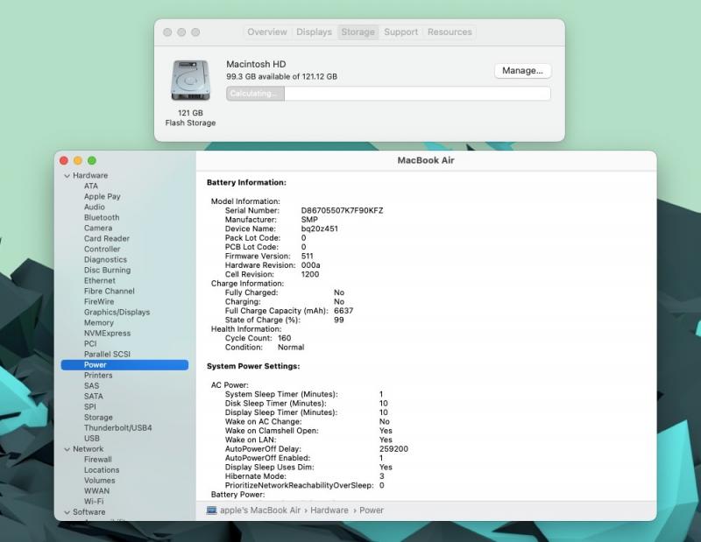Select Disc Burning item

pos(107,270)
